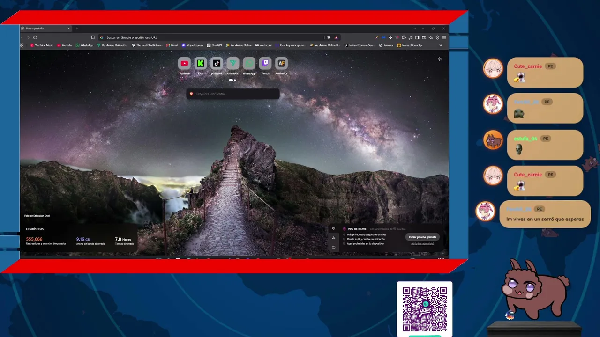Click the Yape QR code on stream overlay
This screenshot has height=337, width=600.
425,309
